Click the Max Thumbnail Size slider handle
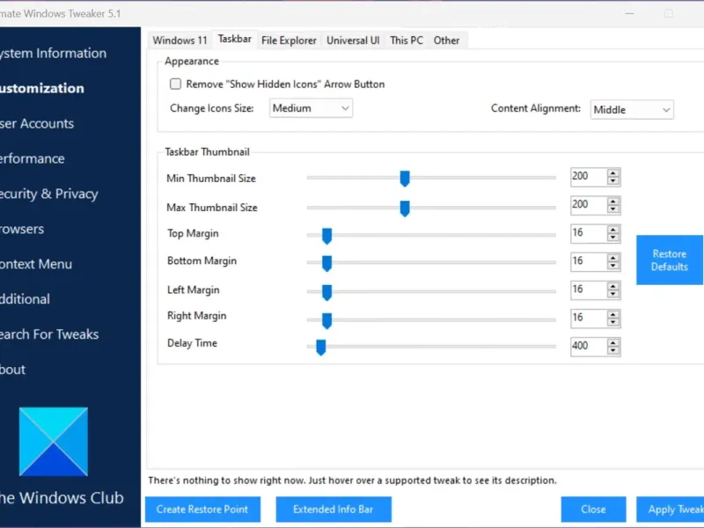Image resolution: width=704 pixels, height=528 pixels. pyautogui.click(x=405, y=209)
